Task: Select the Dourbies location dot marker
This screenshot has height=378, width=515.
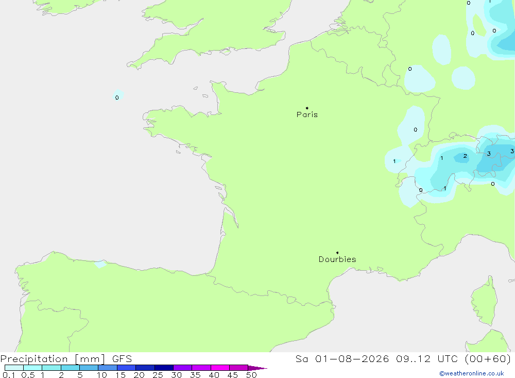Action: (337, 253)
